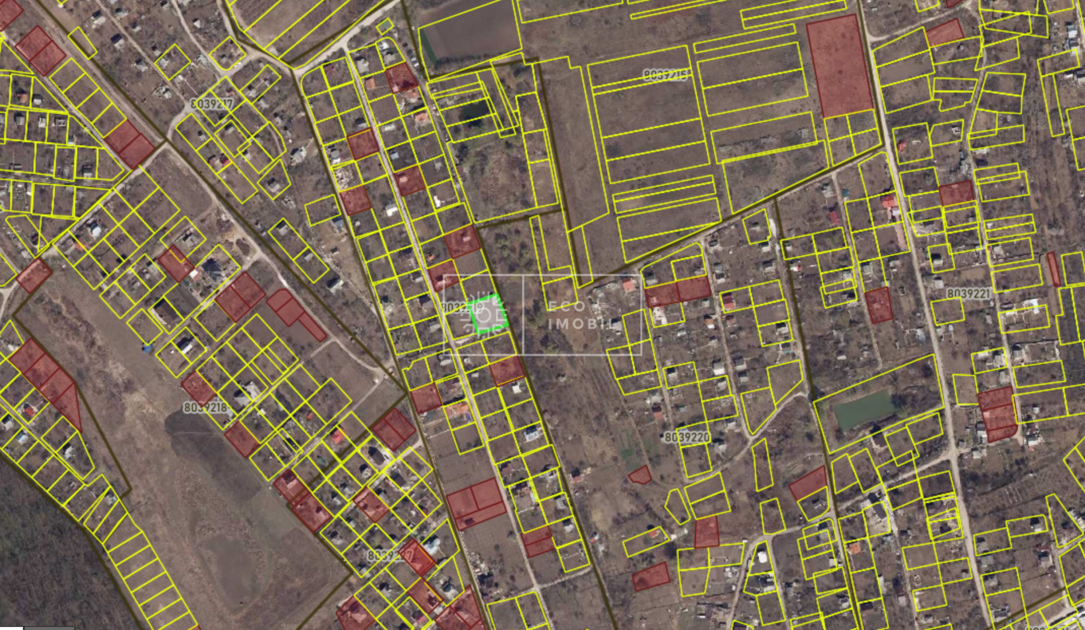Select the green highlighted parcel
The height and width of the screenshot is (630, 1085).
click(488, 314)
